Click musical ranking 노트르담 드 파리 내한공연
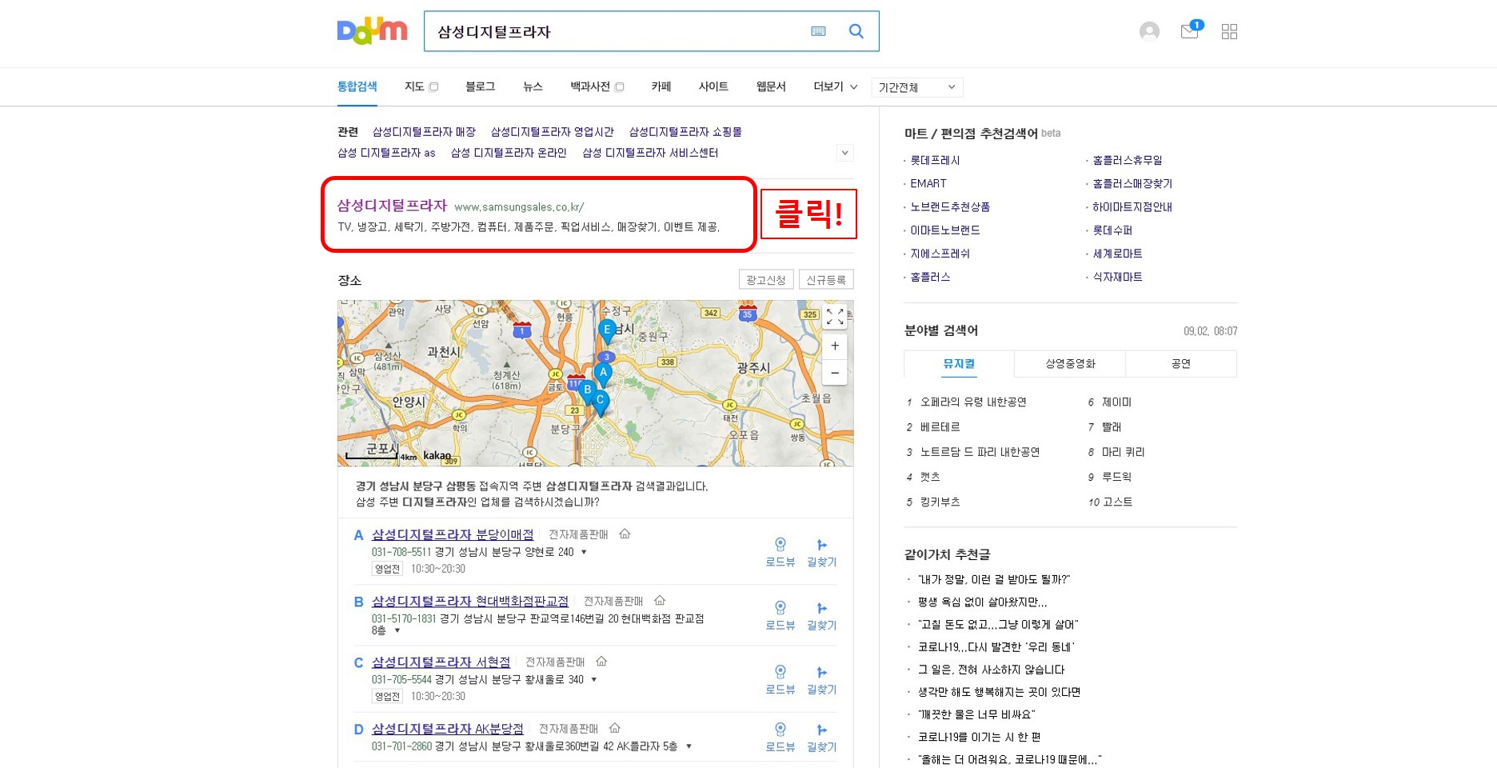 (980, 452)
